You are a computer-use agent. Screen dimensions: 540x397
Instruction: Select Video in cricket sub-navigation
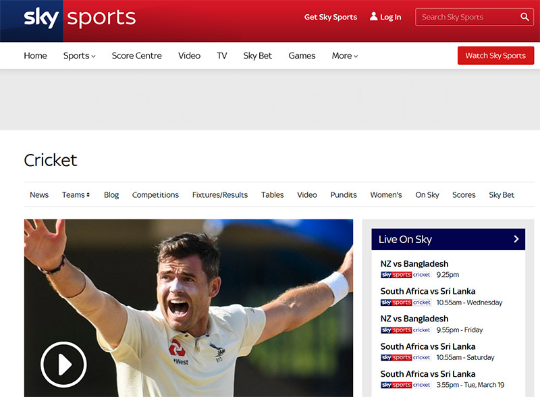[307, 194]
